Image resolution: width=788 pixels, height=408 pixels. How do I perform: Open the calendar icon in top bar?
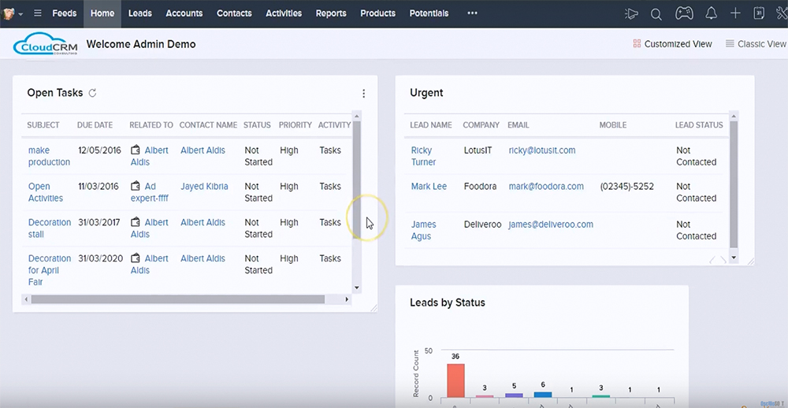coord(759,13)
